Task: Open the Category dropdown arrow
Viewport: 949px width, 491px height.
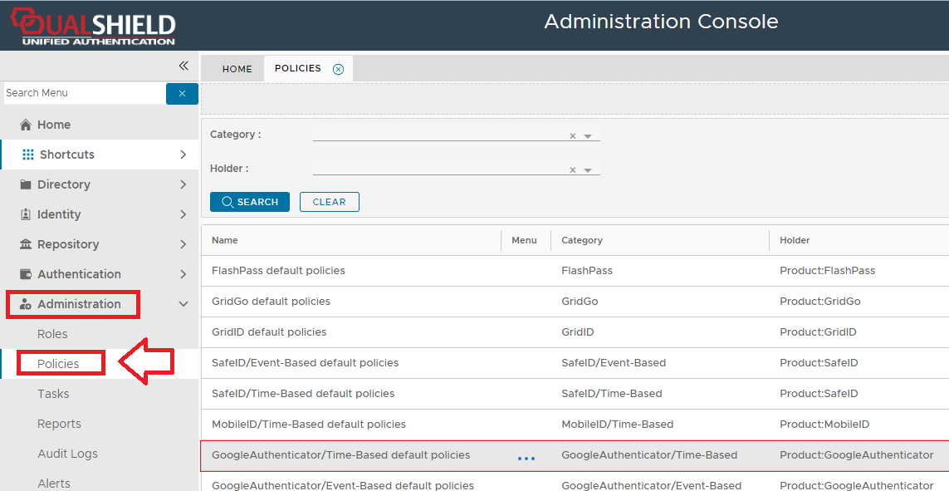Action: (x=588, y=136)
